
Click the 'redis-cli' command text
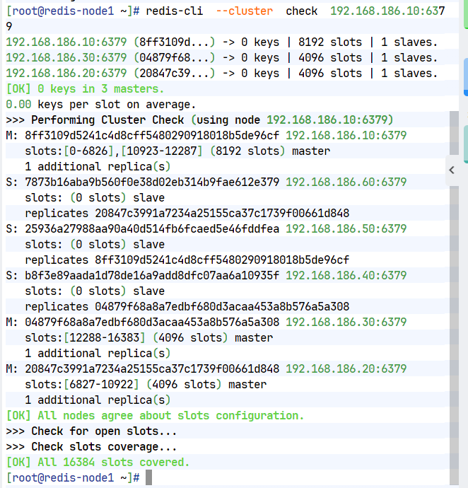pos(174,11)
